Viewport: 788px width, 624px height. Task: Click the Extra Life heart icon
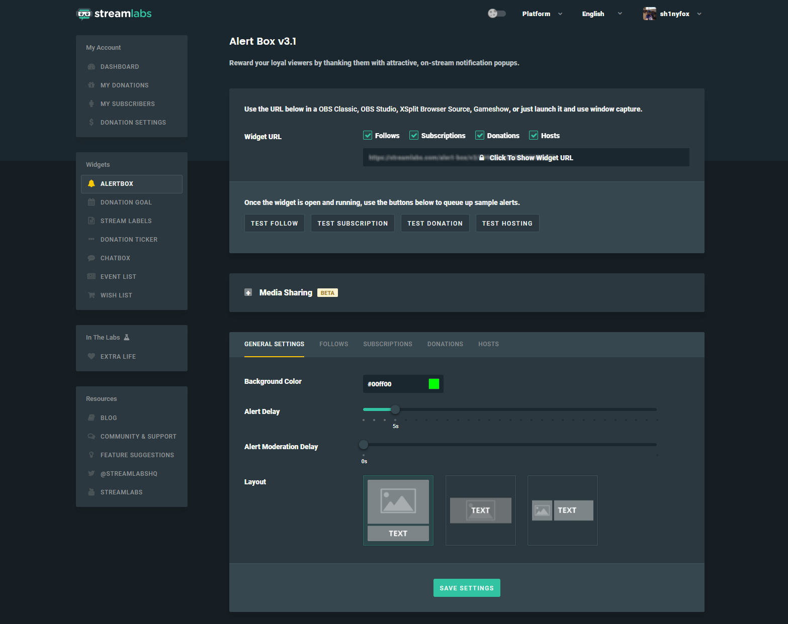(92, 357)
